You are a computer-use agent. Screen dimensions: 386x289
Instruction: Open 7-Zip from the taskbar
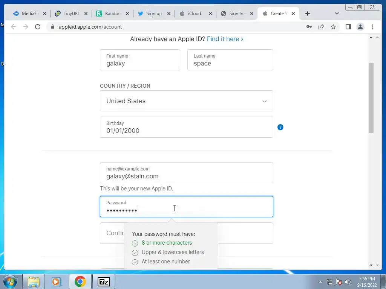(103, 281)
